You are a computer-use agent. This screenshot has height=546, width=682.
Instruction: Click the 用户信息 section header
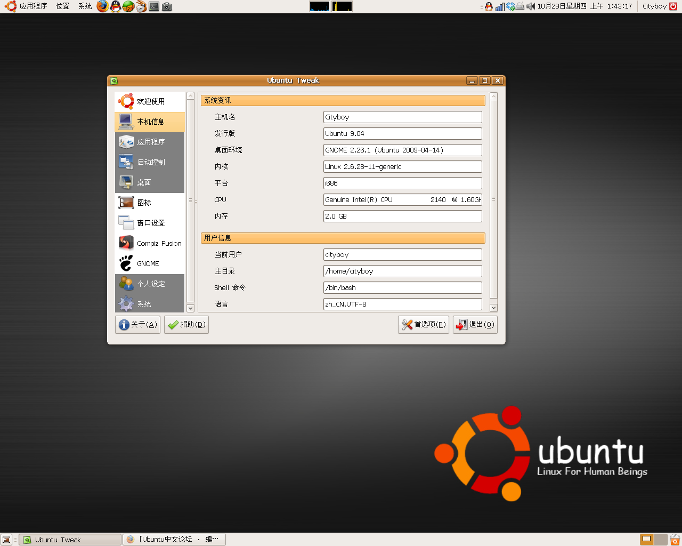[x=343, y=238]
